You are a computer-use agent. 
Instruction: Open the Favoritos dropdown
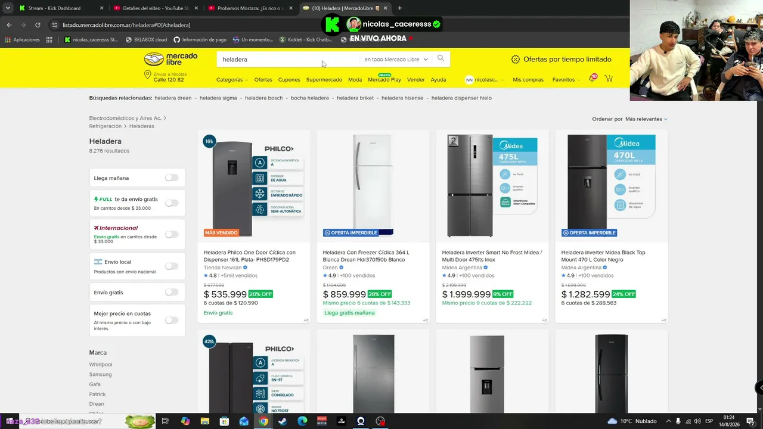[x=566, y=80]
